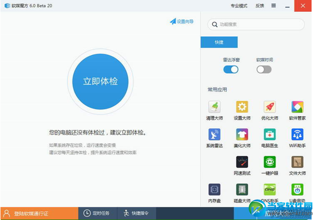The width and height of the screenshot is (313, 220).
Task: Click the 软媒魔方 cube logo in title bar
Action: tap(7, 6)
